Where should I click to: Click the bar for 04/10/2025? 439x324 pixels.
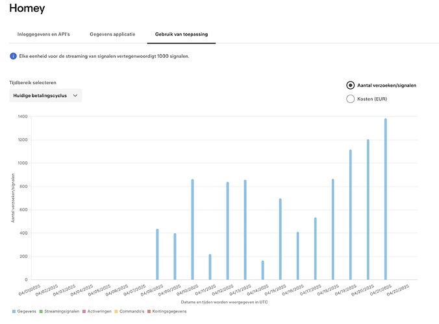coord(192,229)
